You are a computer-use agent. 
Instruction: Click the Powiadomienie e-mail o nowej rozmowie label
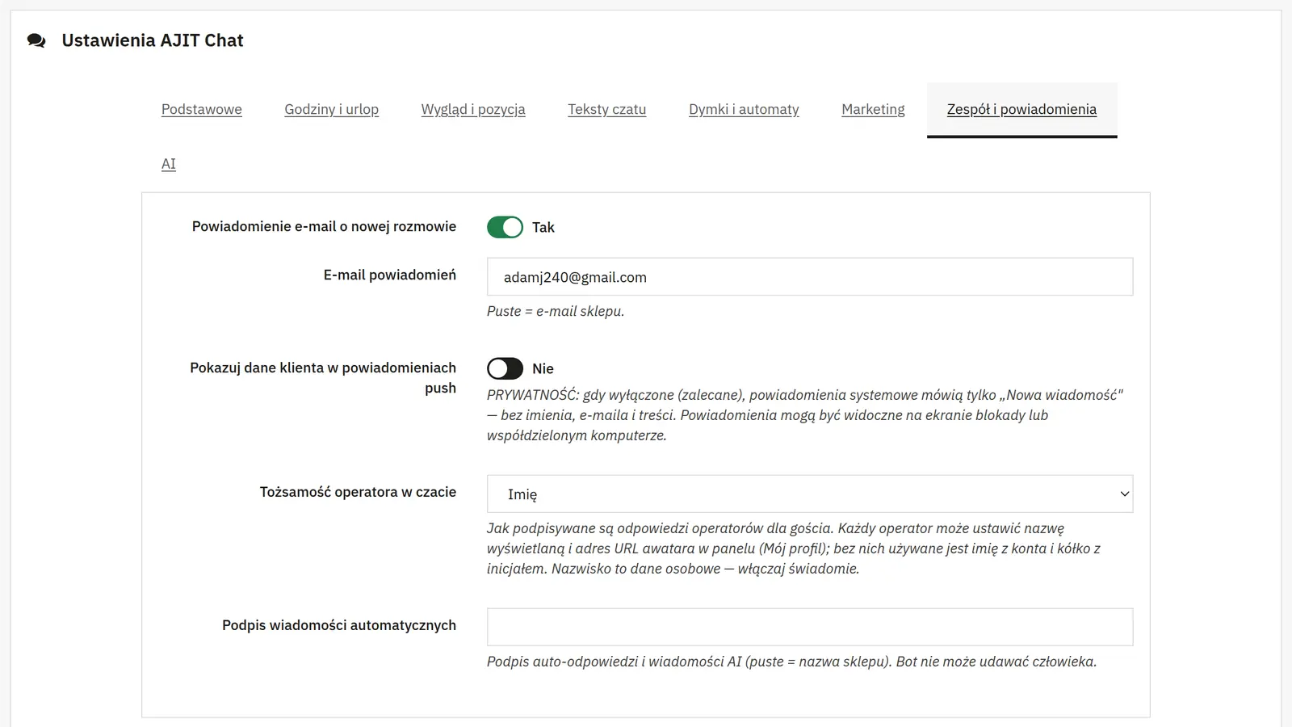pyautogui.click(x=324, y=226)
